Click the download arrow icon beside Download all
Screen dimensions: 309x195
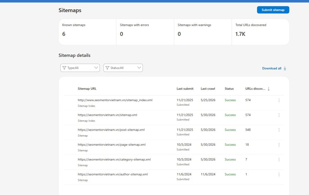pos(285,68)
